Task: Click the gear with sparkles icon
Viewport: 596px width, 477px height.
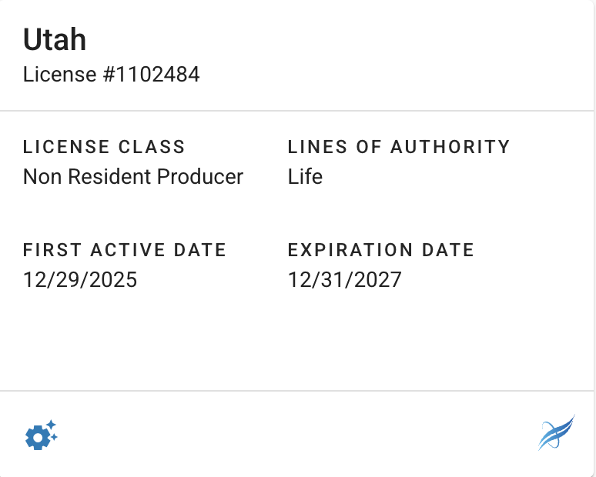Action: point(40,435)
